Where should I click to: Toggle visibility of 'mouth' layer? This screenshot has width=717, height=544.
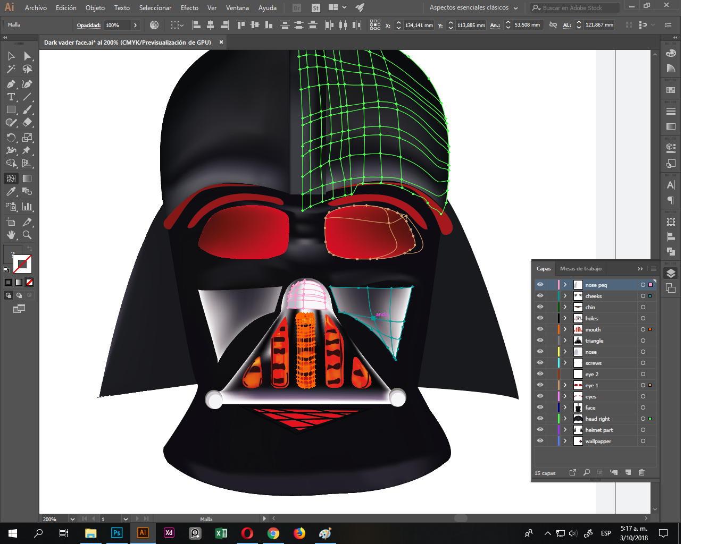pyautogui.click(x=540, y=329)
